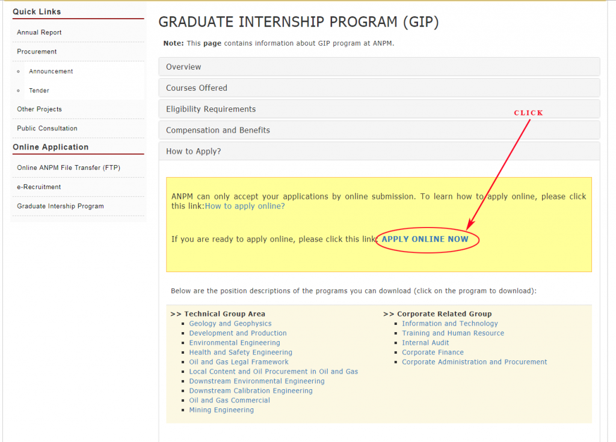The width and height of the screenshot is (616, 442).
Task: Download the Geology and Geophysics description
Action: point(230,324)
